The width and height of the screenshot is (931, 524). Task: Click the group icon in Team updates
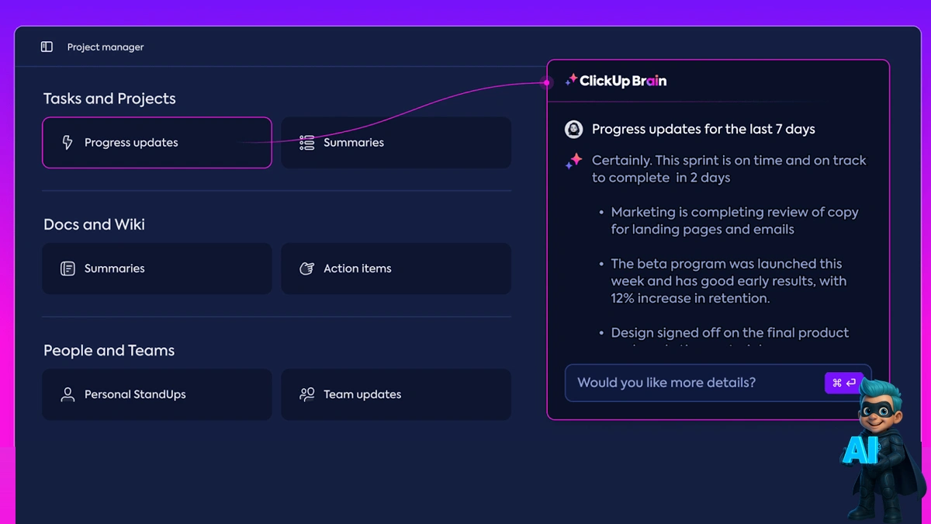click(x=307, y=394)
